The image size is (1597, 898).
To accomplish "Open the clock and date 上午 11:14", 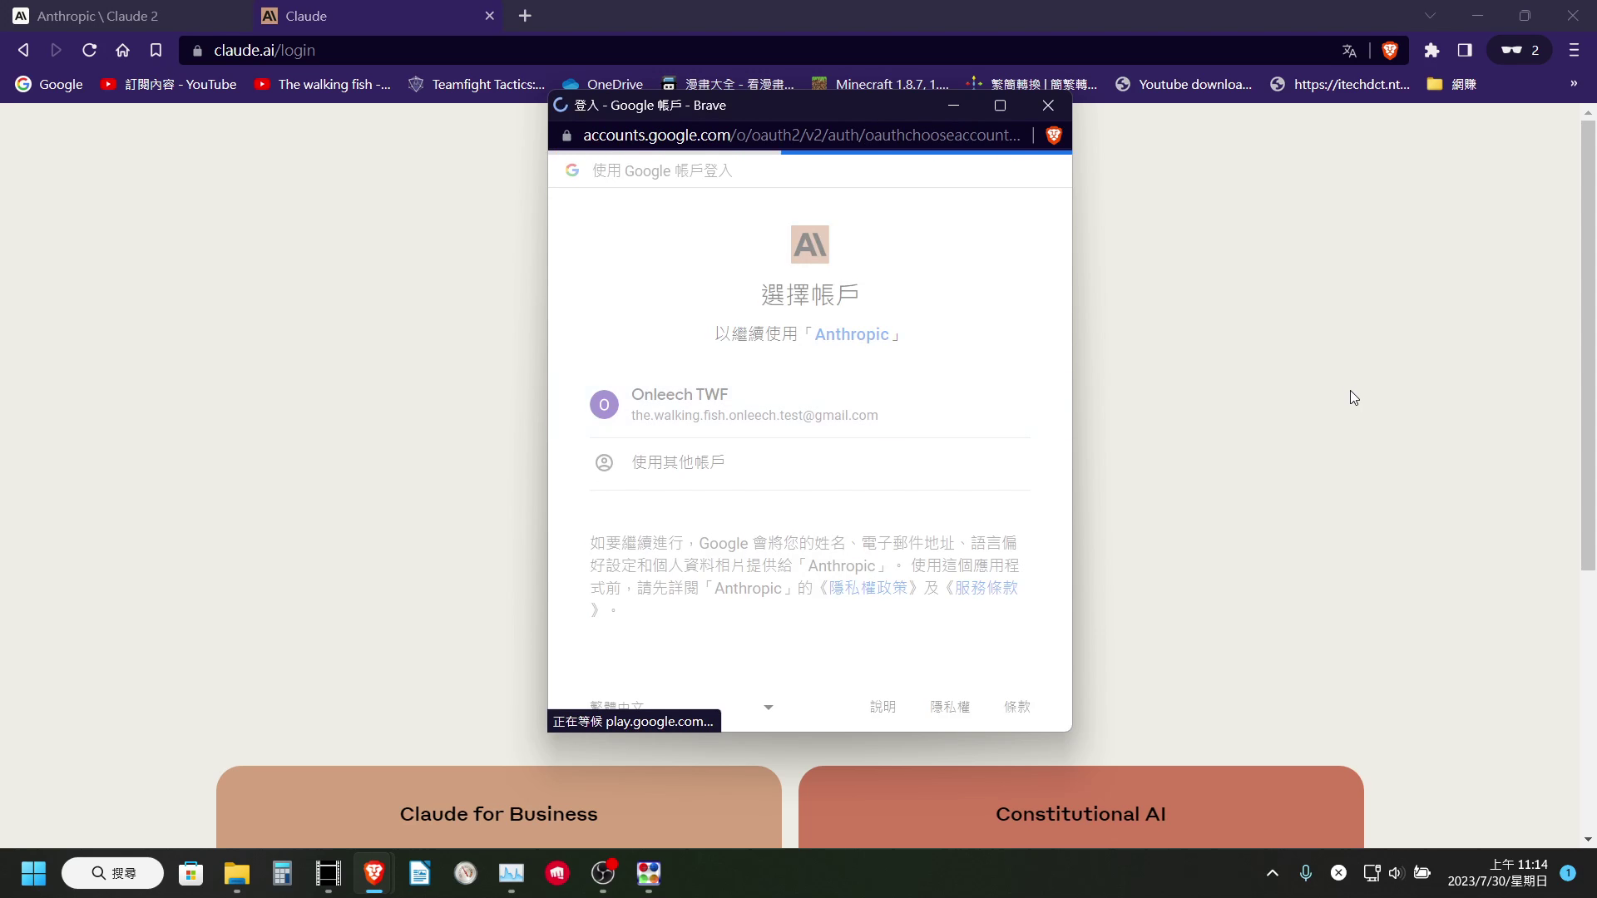I will pyautogui.click(x=1497, y=873).
